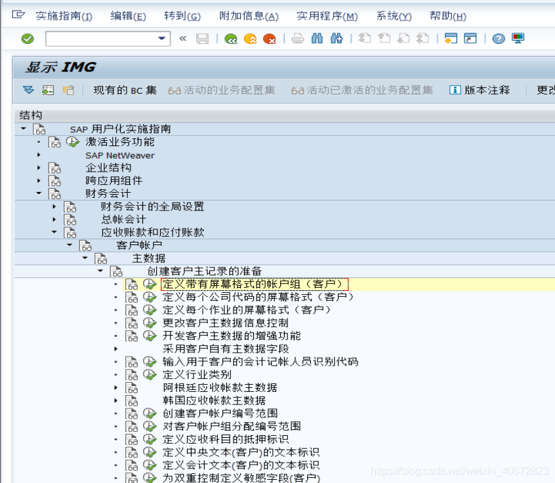Image resolution: width=555 pixels, height=483 pixels.
Task: Open the window system menu icon beside 实施指南
Action: 18,15
